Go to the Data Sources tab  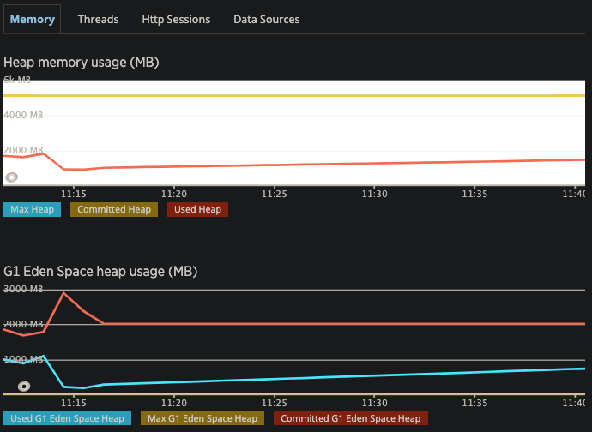[x=267, y=19]
